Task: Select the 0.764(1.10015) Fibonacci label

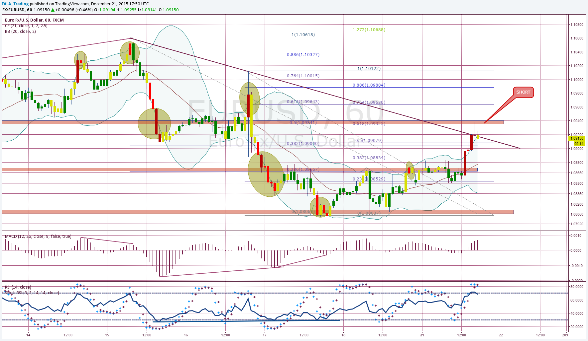Action: click(303, 76)
